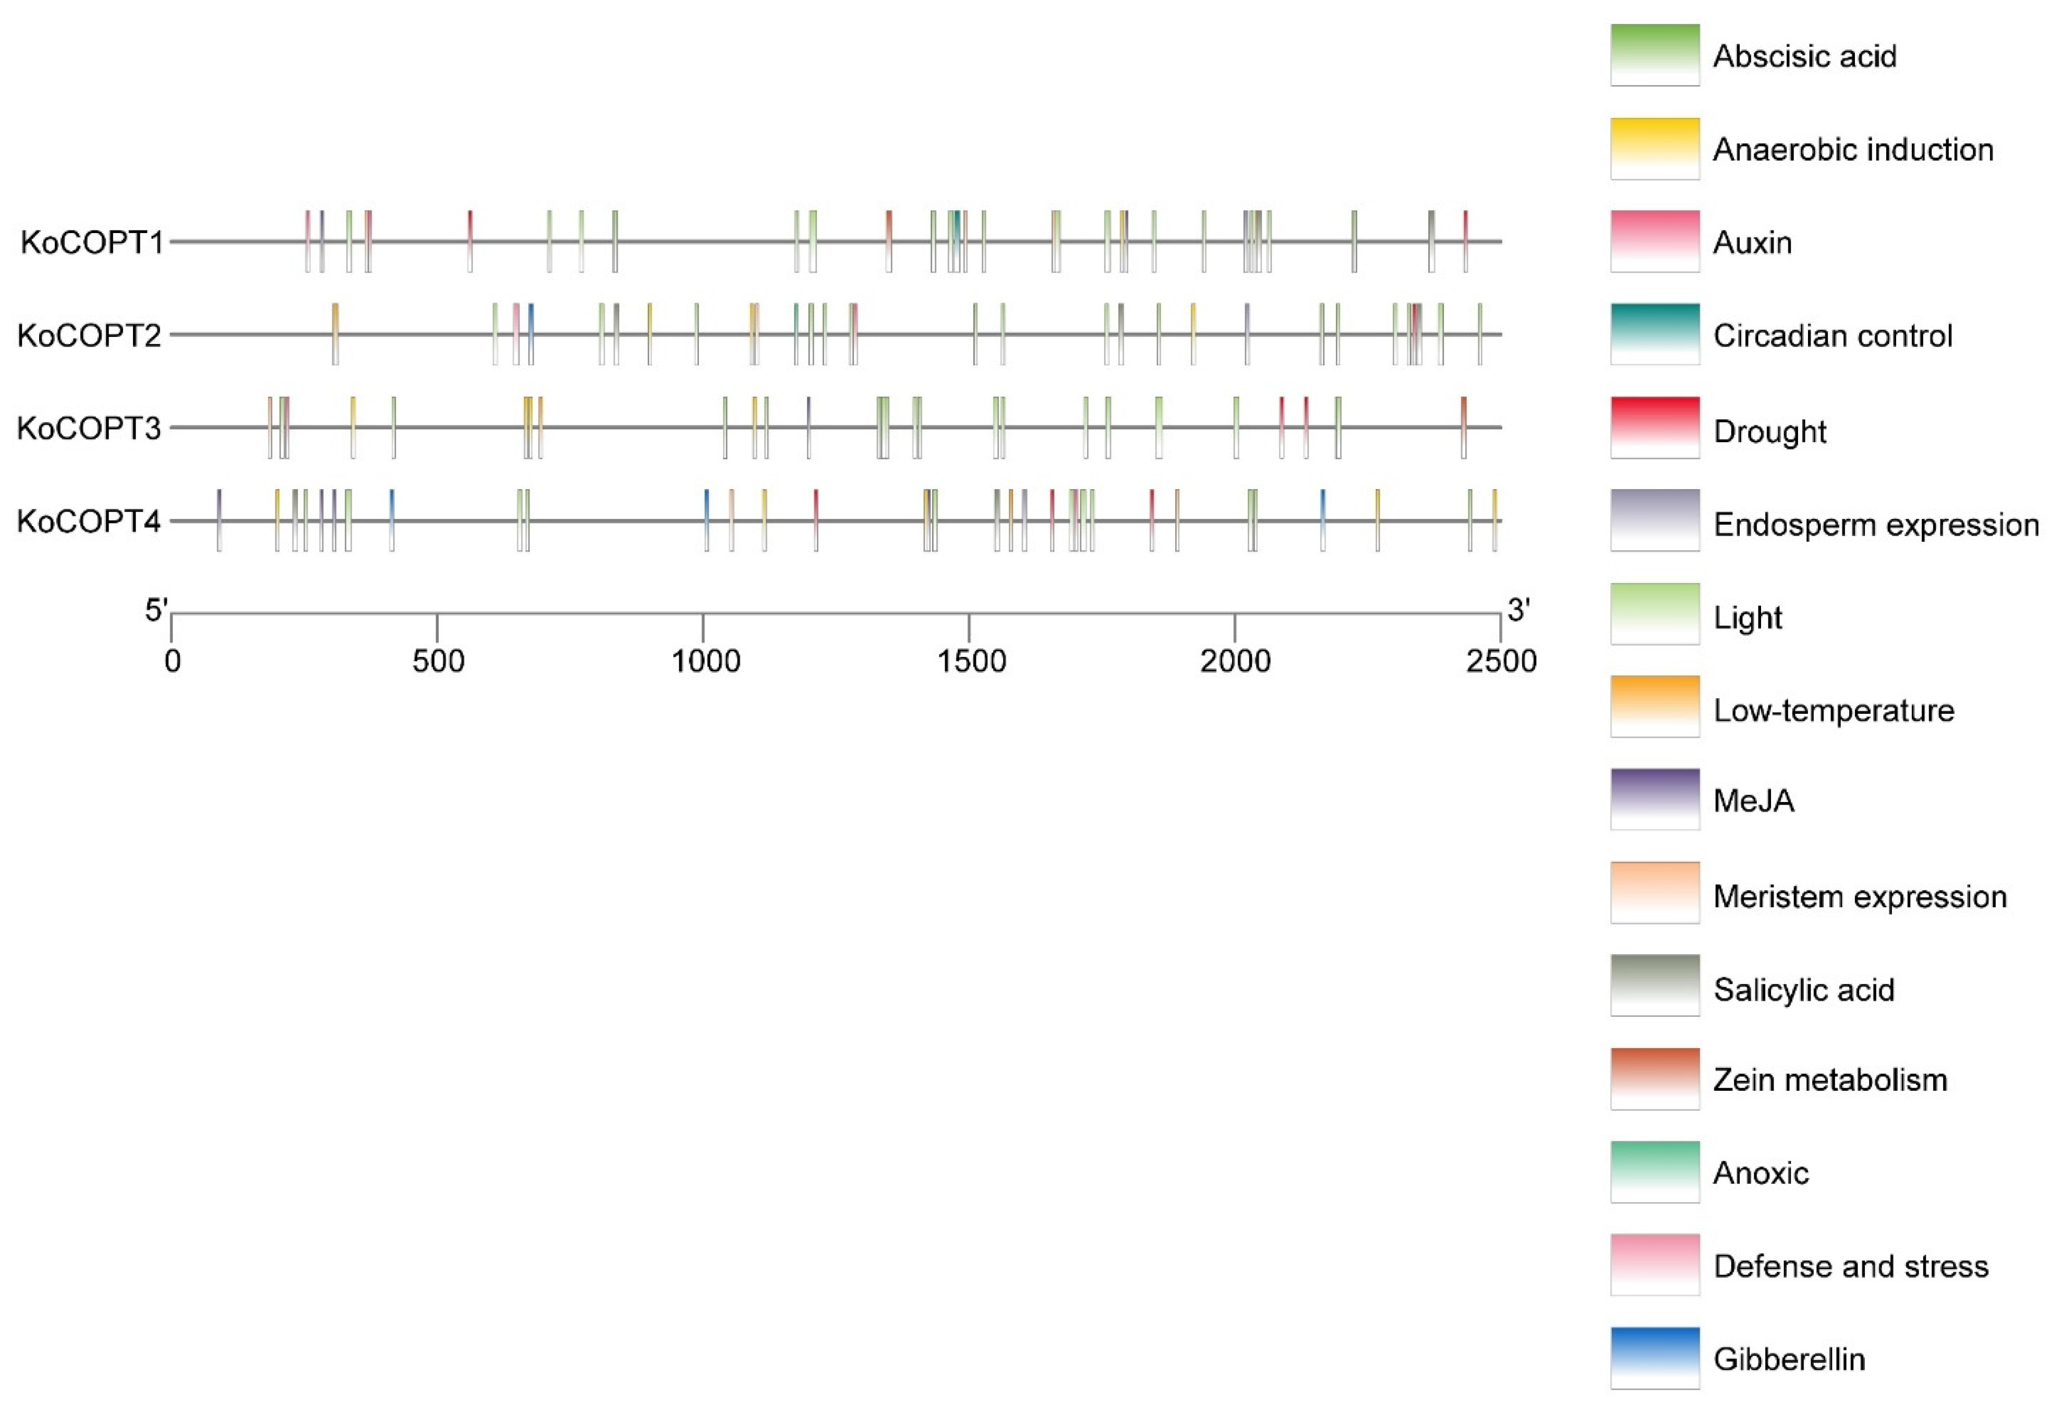Pick the Anoxic legend swatch
The height and width of the screenshot is (1411, 2049).
coord(1654,1172)
